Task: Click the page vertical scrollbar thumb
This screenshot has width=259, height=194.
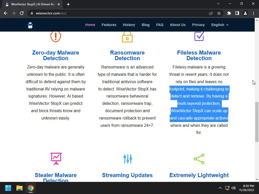Action: [x=257, y=122]
